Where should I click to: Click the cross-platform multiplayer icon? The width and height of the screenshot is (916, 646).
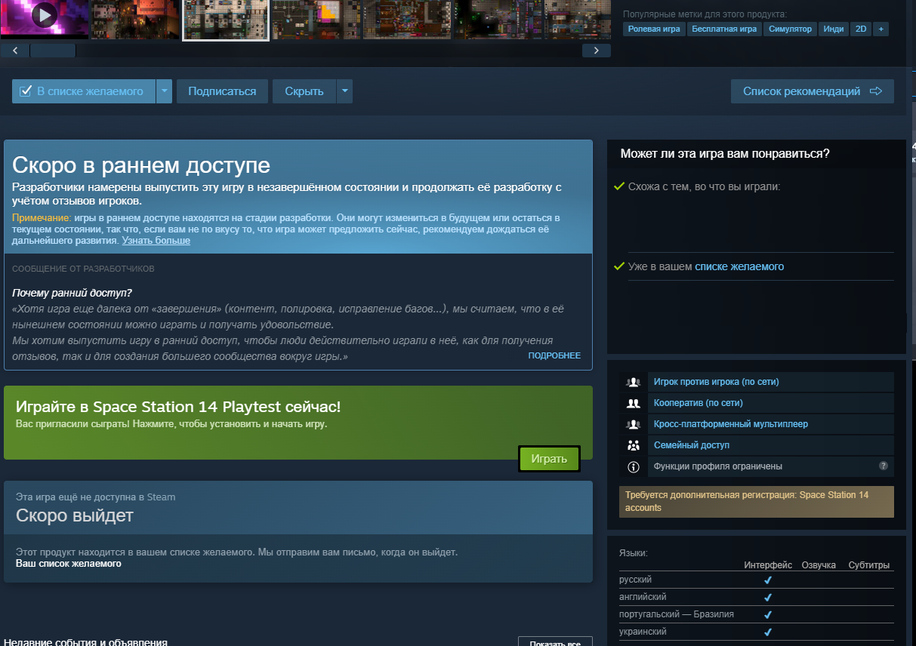634,424
